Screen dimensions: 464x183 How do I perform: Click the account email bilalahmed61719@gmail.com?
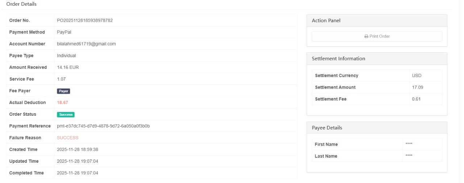point(86,44)
